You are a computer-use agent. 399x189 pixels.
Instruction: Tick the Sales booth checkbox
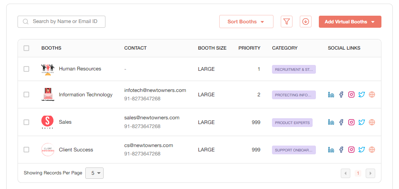coord(26,122)
